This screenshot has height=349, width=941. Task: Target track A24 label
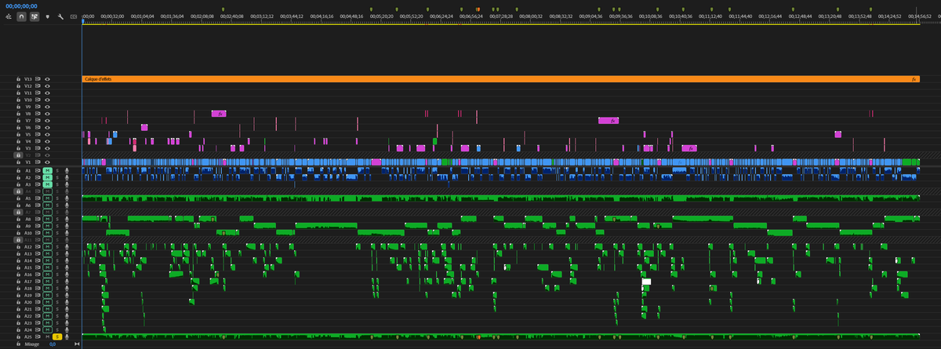pos(28,329)
